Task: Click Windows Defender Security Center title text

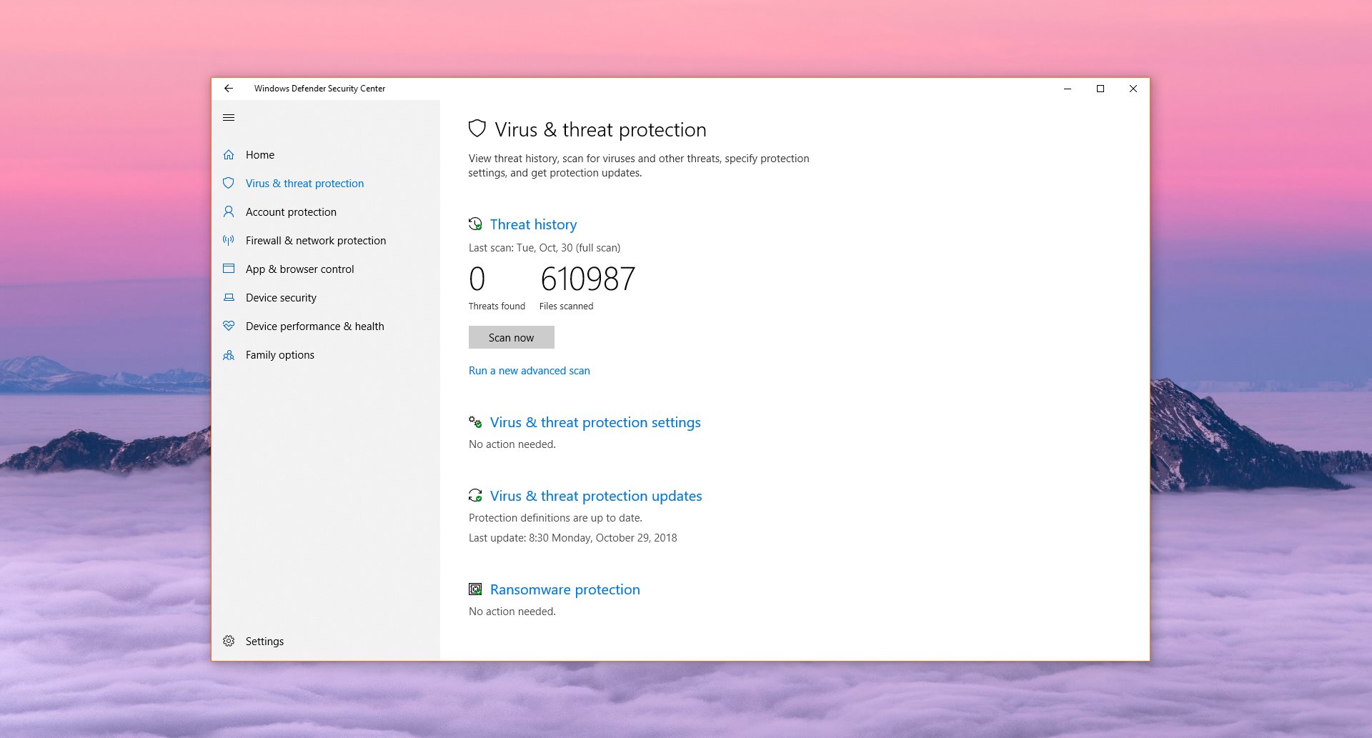Action: pos(319,89)
